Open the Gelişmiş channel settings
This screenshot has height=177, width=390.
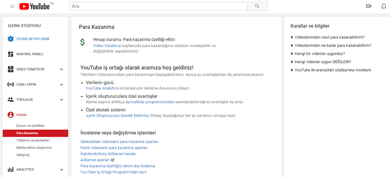pos(23,155)
